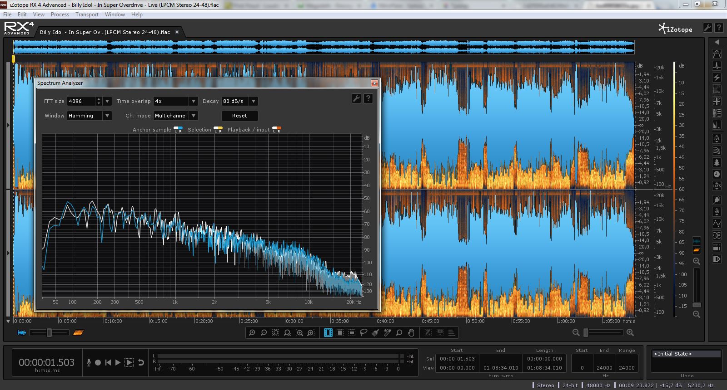Open the Time & Pitch clock module
This screenshot has height=390, width=727.
point(717,174)
